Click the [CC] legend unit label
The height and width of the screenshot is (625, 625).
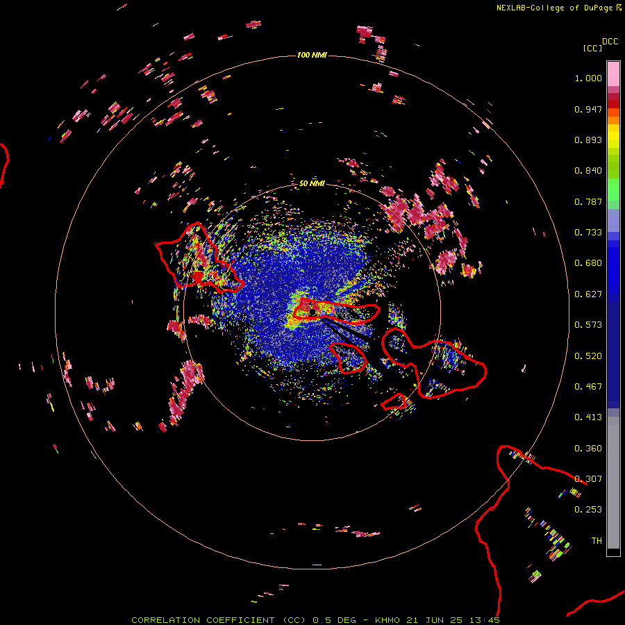coord(592,48)
